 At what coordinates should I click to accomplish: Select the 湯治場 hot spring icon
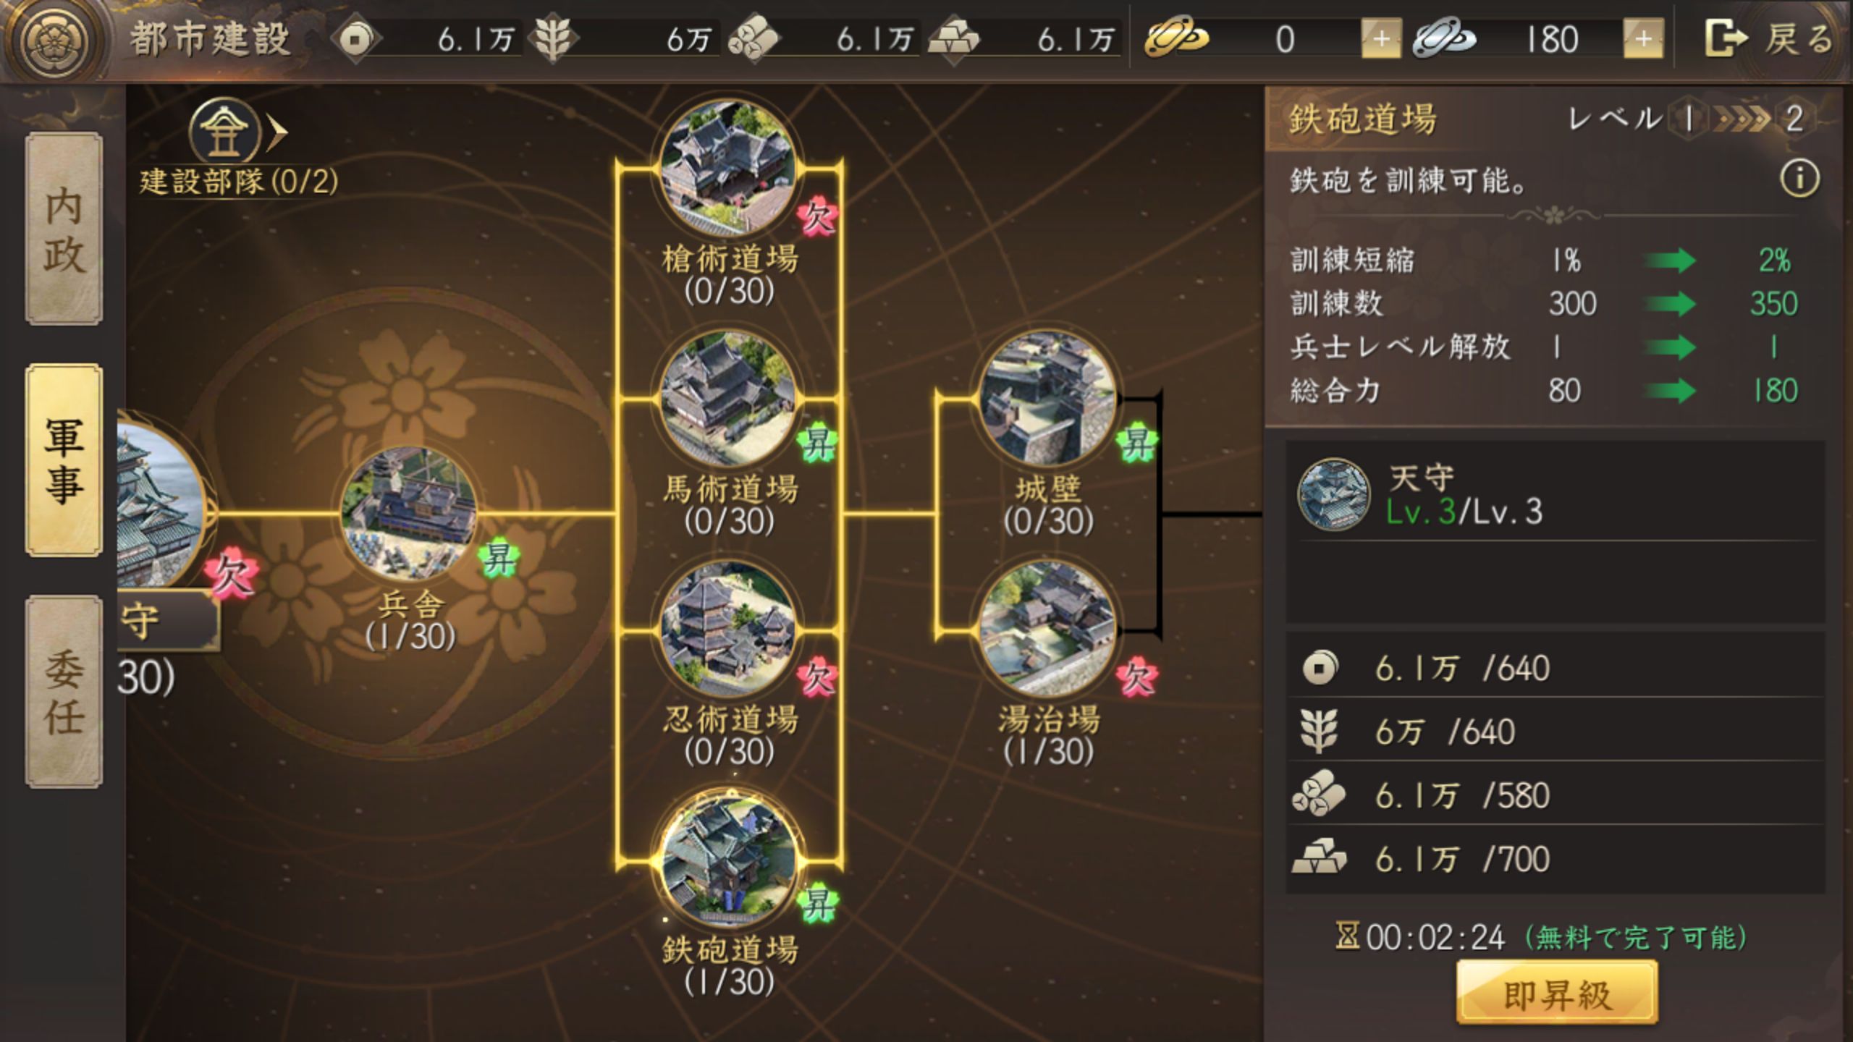point(1047,630)
